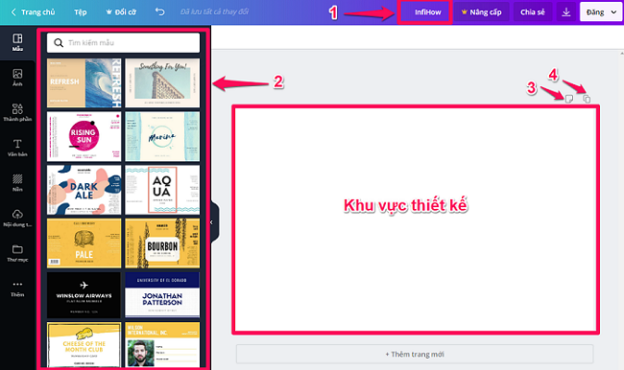Open the Ảnh photos sidebar icon
Viewport: 624px width, 370px height.
tap(17, 74)
